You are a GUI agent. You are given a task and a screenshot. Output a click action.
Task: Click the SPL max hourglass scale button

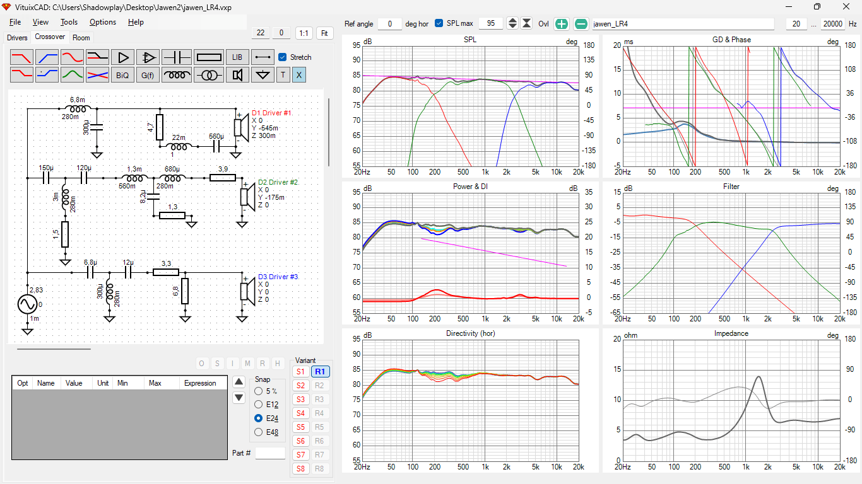526,24
